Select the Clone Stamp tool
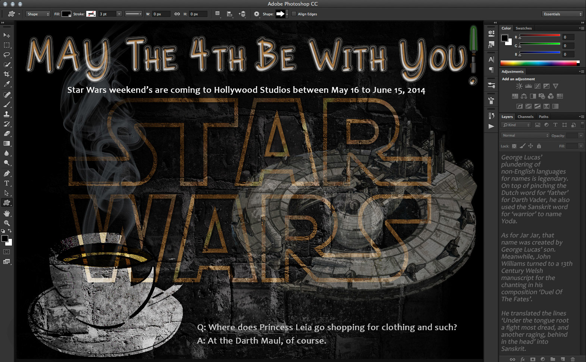The height and width of the screenshot is (362, 586). click(7, 114)
